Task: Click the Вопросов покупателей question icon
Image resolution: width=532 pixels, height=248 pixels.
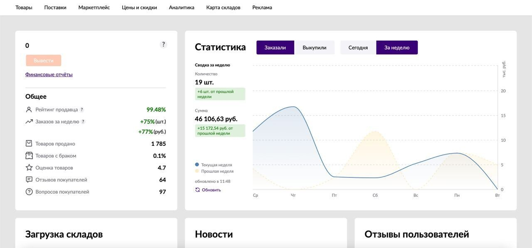Action: tap(29, 192)
